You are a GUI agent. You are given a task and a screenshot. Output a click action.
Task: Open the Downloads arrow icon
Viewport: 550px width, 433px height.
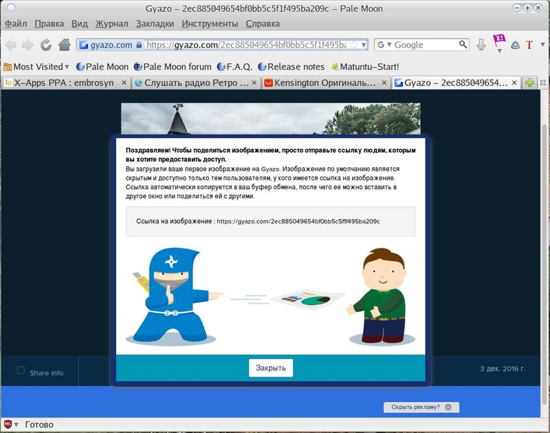pyautogui.click(x=481, y=45)
